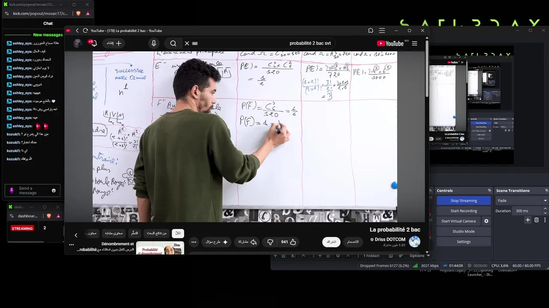The image size is (549, 308).
Task: Dislike the La probabilité 2 bac video
Action: (x=270, y=242)
